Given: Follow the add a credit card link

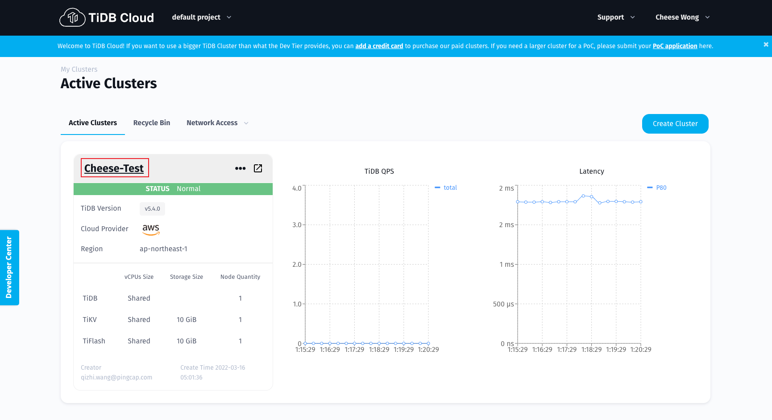Looking at the screenshot, I should [379, 46].
